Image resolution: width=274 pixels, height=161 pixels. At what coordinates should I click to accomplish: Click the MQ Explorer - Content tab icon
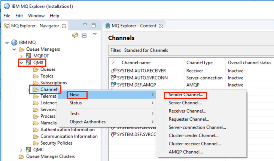click(108, 26)
